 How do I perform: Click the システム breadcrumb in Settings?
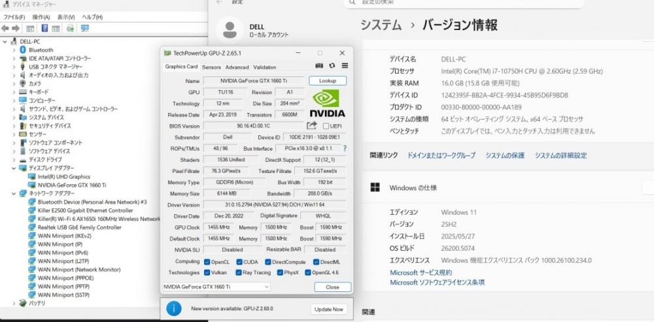click(381, 25)
